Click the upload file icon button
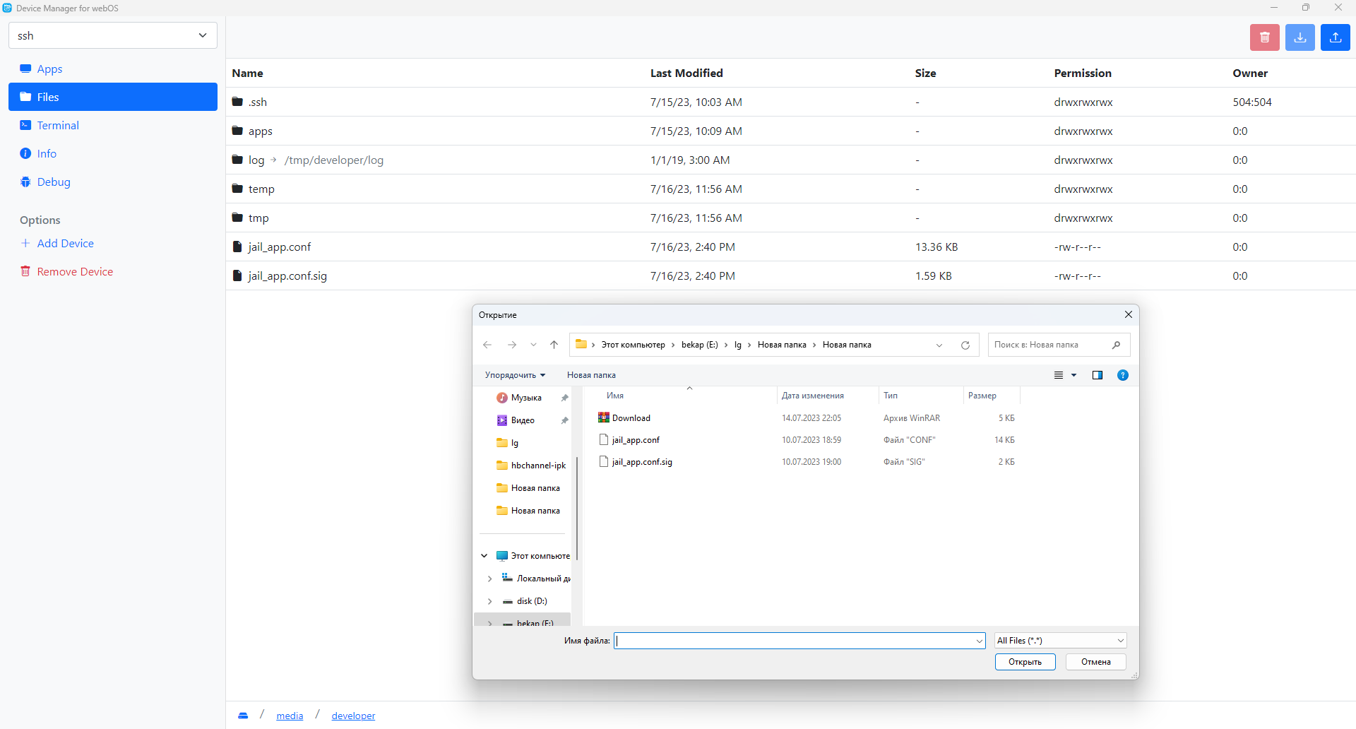Screen dimensions: 1356x729 (1335, 37)
